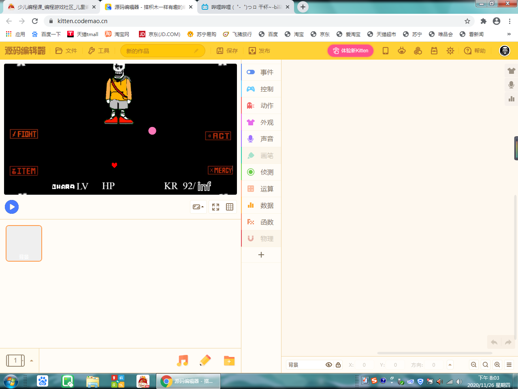Open the Windows Start button
Screen dimensions: 518x389
click(x=11, y=381)
